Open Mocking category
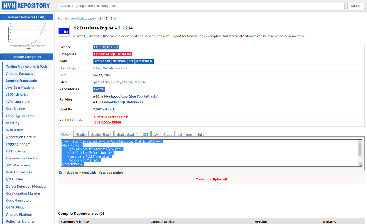This screenshot has width=367, height=224. pos(13,123)
